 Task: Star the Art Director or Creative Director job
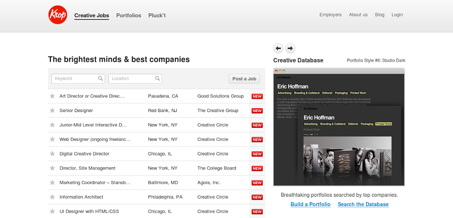[52, 96]
